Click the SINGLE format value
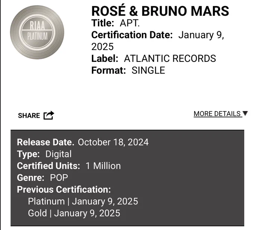Viewport: 254px width, 230px height. [x=148, y=70]
